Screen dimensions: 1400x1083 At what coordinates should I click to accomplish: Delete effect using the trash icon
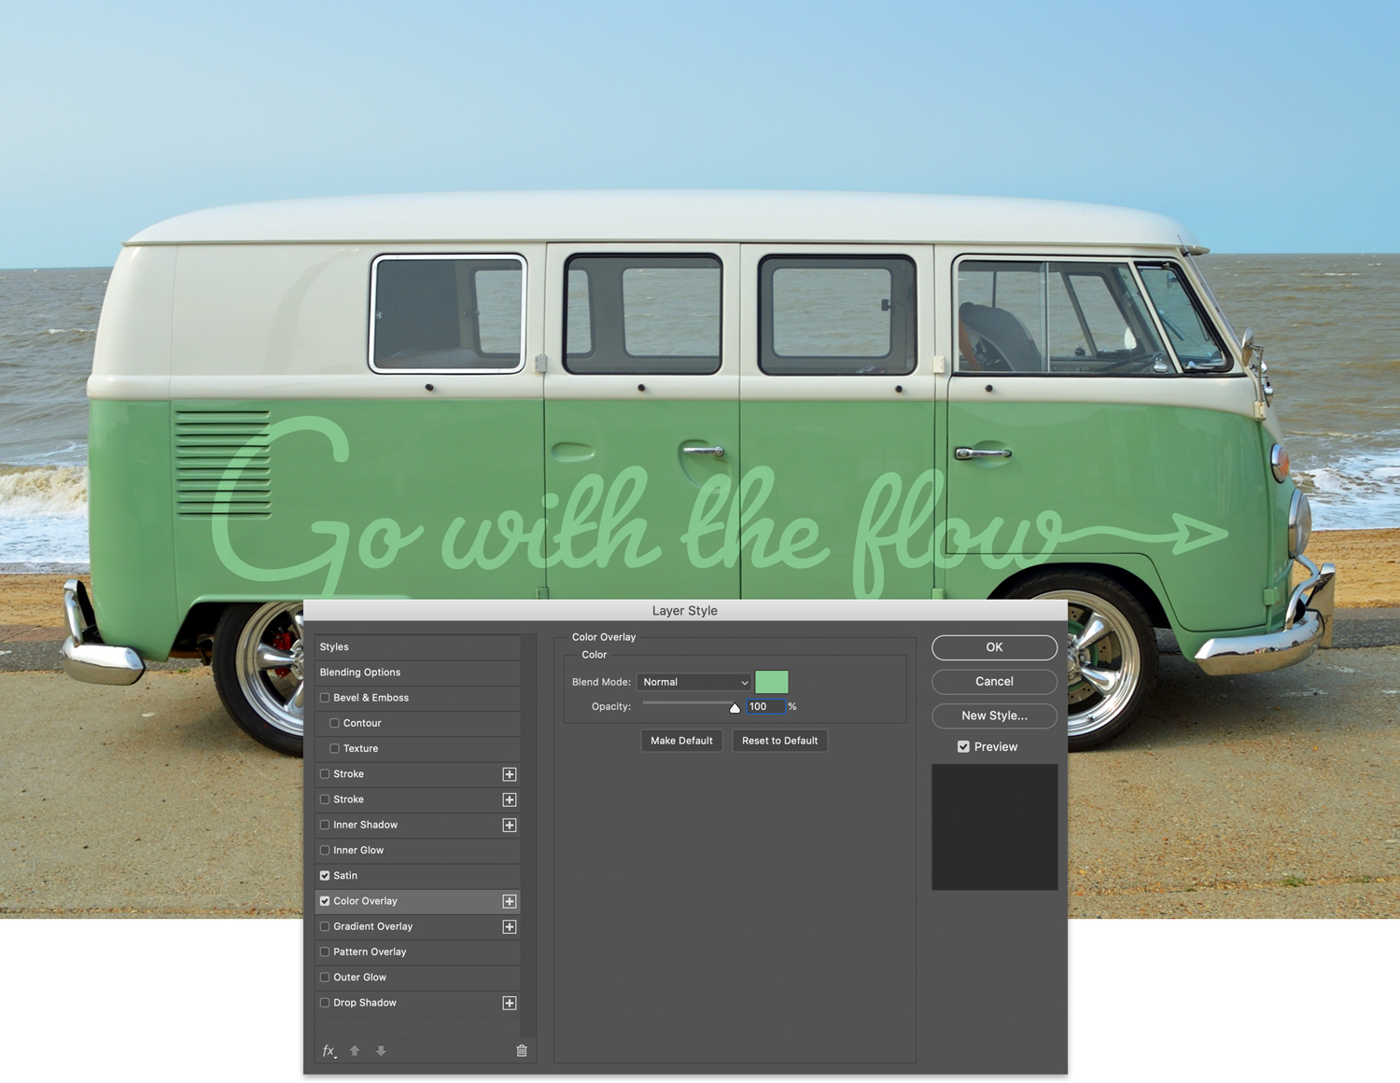pyautogui.click(x=522, y=1050)
